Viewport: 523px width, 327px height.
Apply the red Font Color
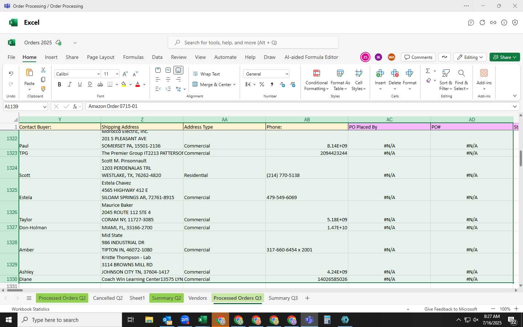(138, 84)
